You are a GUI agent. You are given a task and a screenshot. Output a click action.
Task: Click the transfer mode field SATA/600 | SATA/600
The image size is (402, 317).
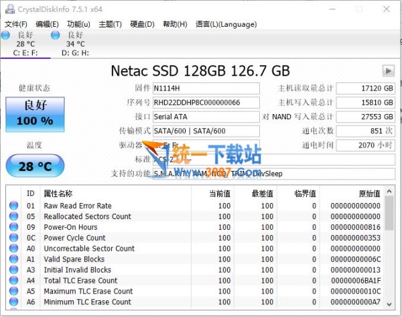pos(206,131)
